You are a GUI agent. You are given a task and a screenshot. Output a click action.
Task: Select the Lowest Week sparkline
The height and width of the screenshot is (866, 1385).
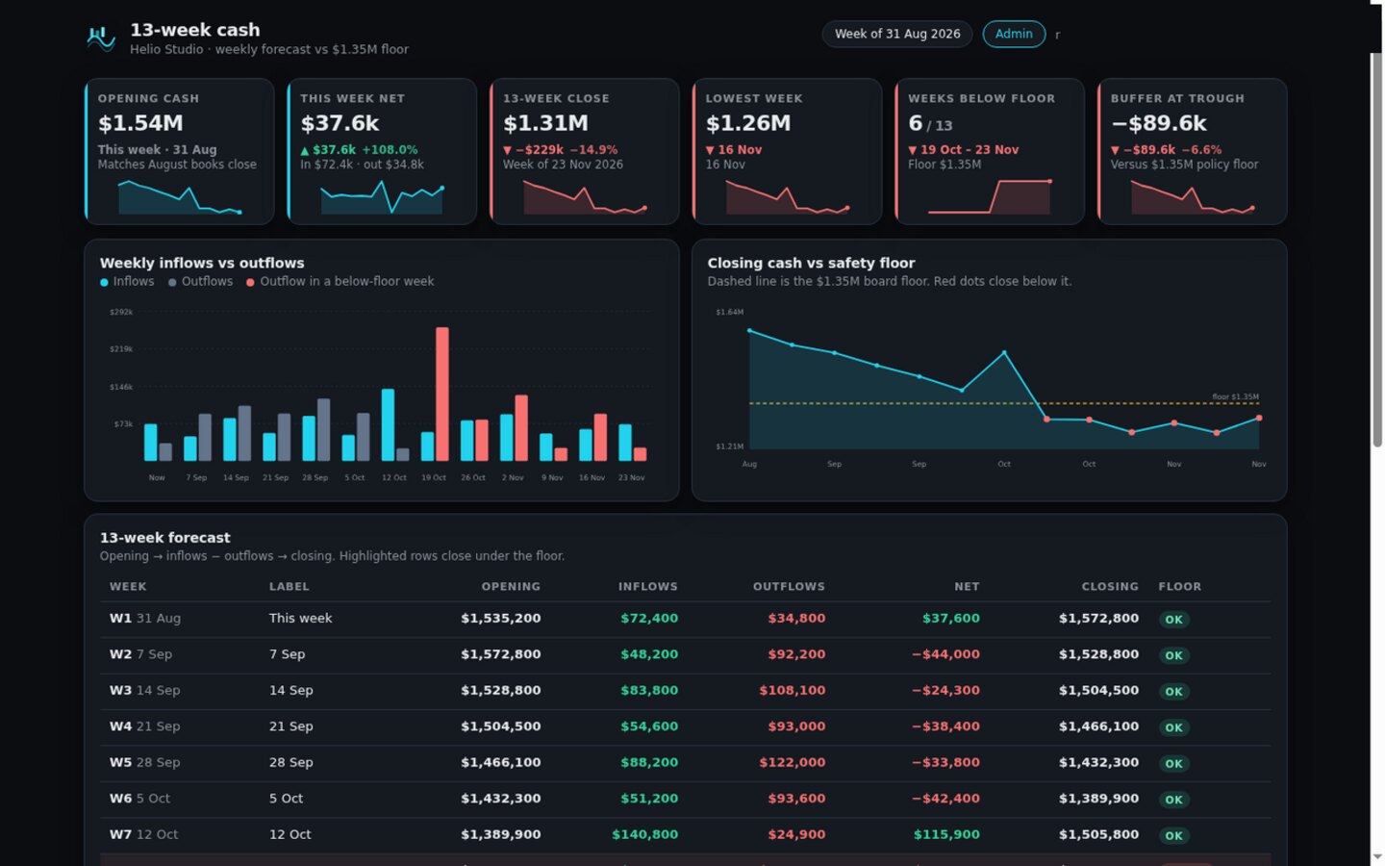click(x=787, y=197)
